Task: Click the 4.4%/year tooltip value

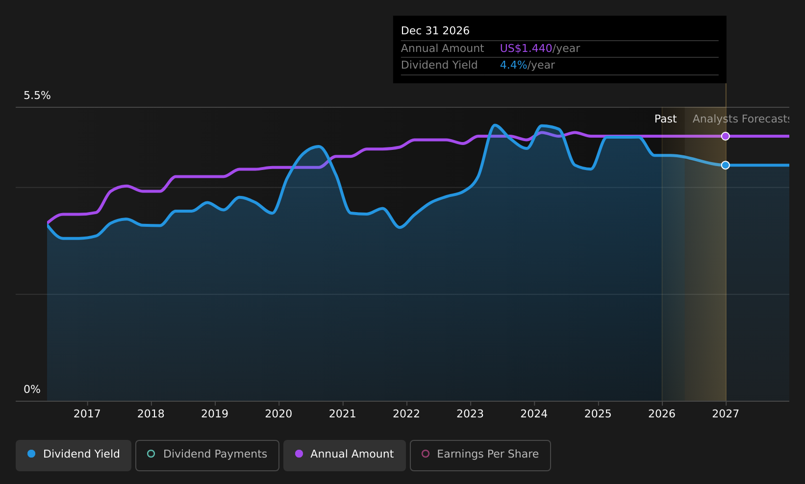Action: point(527,65)
